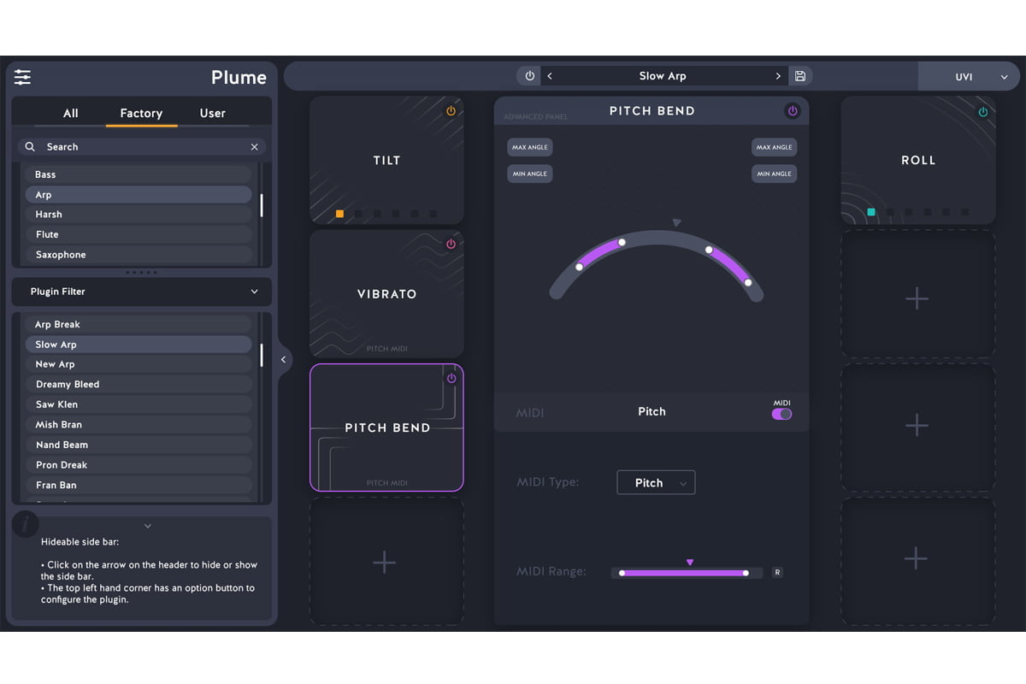The height and width of the screenshot is (684, 1026).
Task: Click the left MIN ANGLE button
Action: coord(530,174)
